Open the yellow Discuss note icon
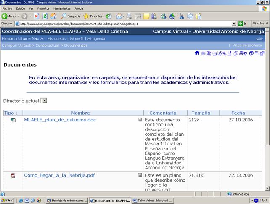 pos(146,16)
